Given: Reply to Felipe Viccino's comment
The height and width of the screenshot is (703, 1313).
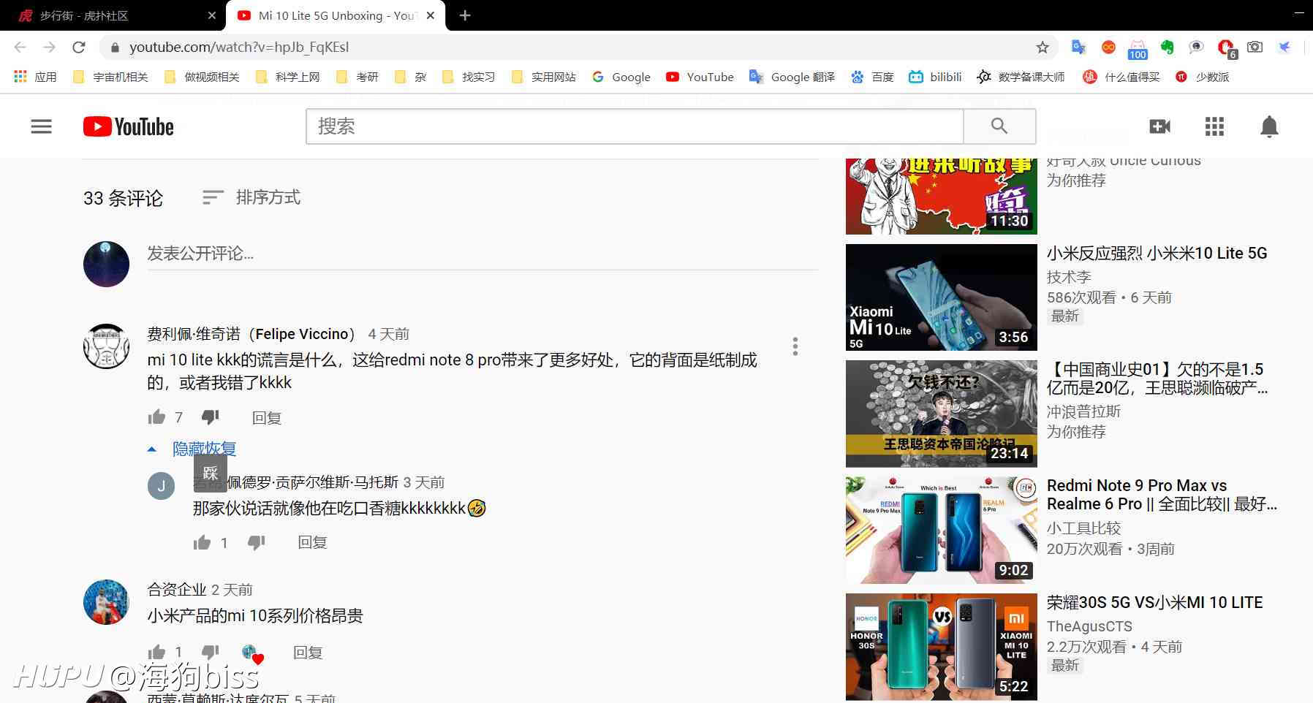Looking at the screenshot, I should coord(267,418).
